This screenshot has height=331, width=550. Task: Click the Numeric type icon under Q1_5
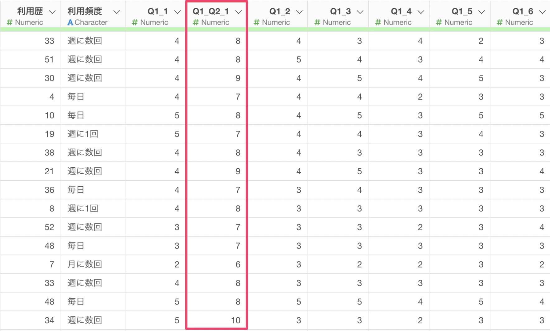(x=439, y=22)
